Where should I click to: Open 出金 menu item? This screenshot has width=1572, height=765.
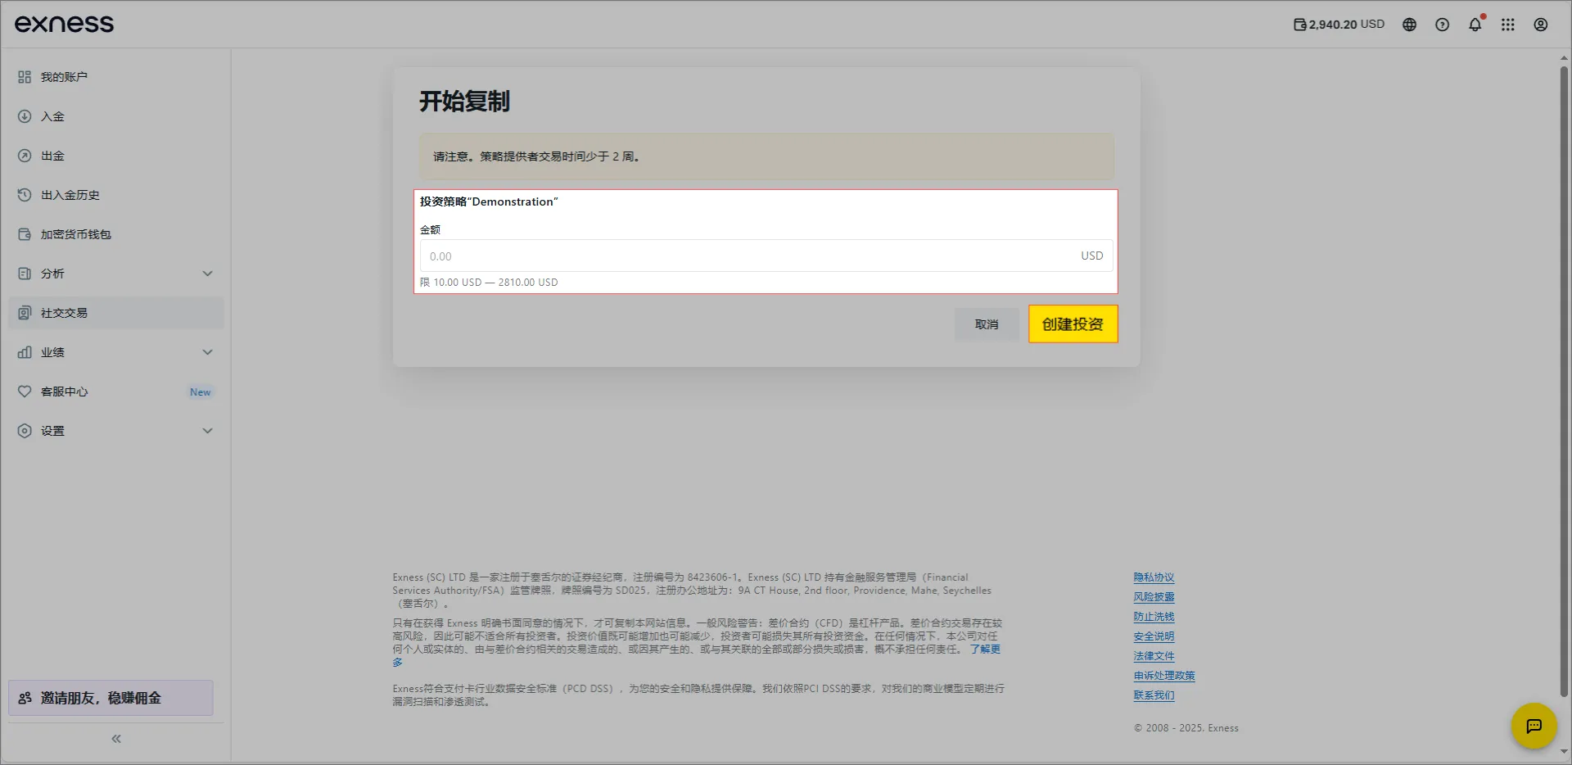pos(115,156)
